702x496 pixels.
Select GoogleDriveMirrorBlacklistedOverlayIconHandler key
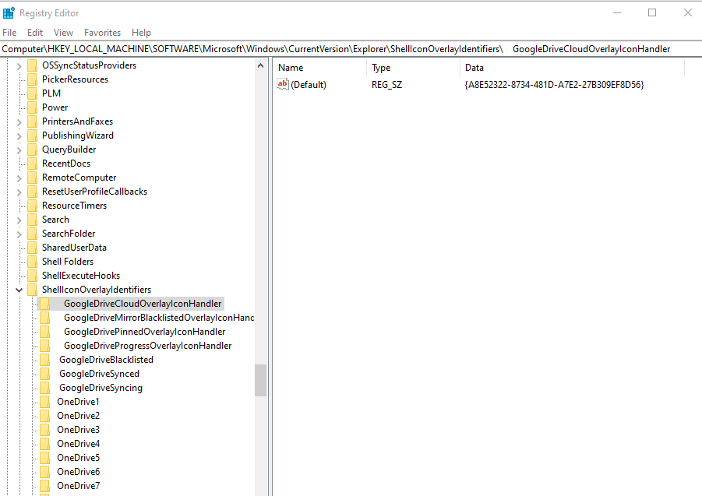tap(159, 318)
